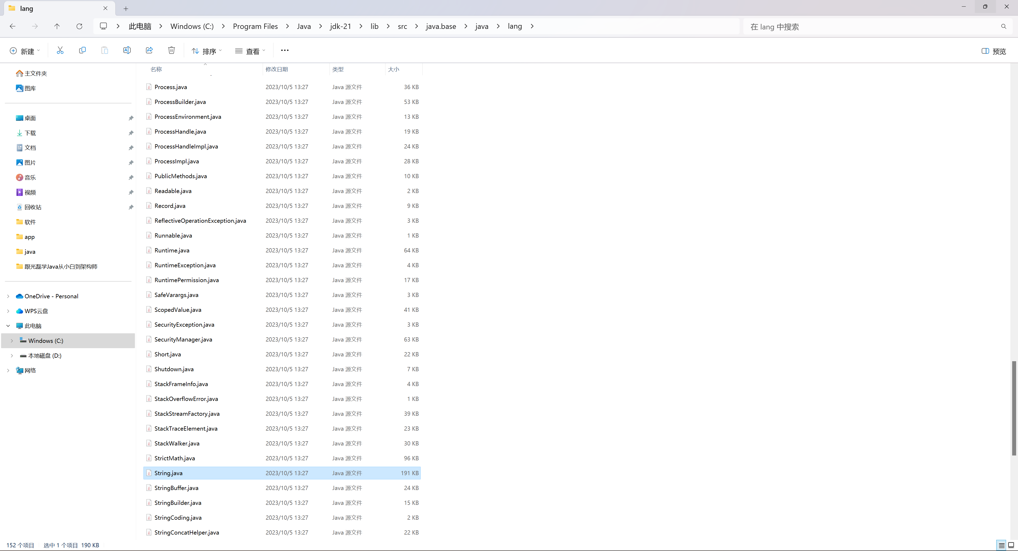
Task: Click the Delete trash icon
Action: pos(172,51)
